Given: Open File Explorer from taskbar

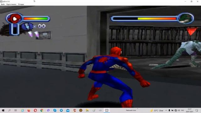Looking at the screenshot, I should click(87, 110).
